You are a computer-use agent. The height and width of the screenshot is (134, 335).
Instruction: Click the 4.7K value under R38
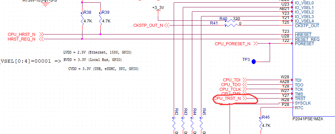click(x=88, y=21)
